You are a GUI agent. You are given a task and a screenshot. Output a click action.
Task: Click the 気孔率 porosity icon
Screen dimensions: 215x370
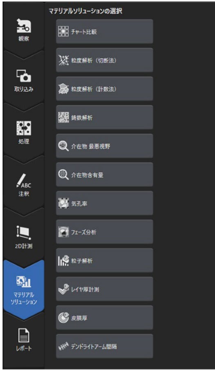click(63, 203)
